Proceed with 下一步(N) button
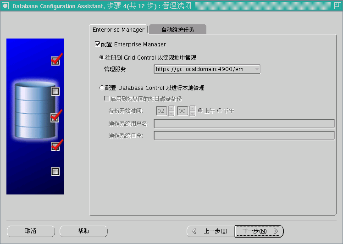The width and height of the screenshot is (343, 244). (259, 231)
